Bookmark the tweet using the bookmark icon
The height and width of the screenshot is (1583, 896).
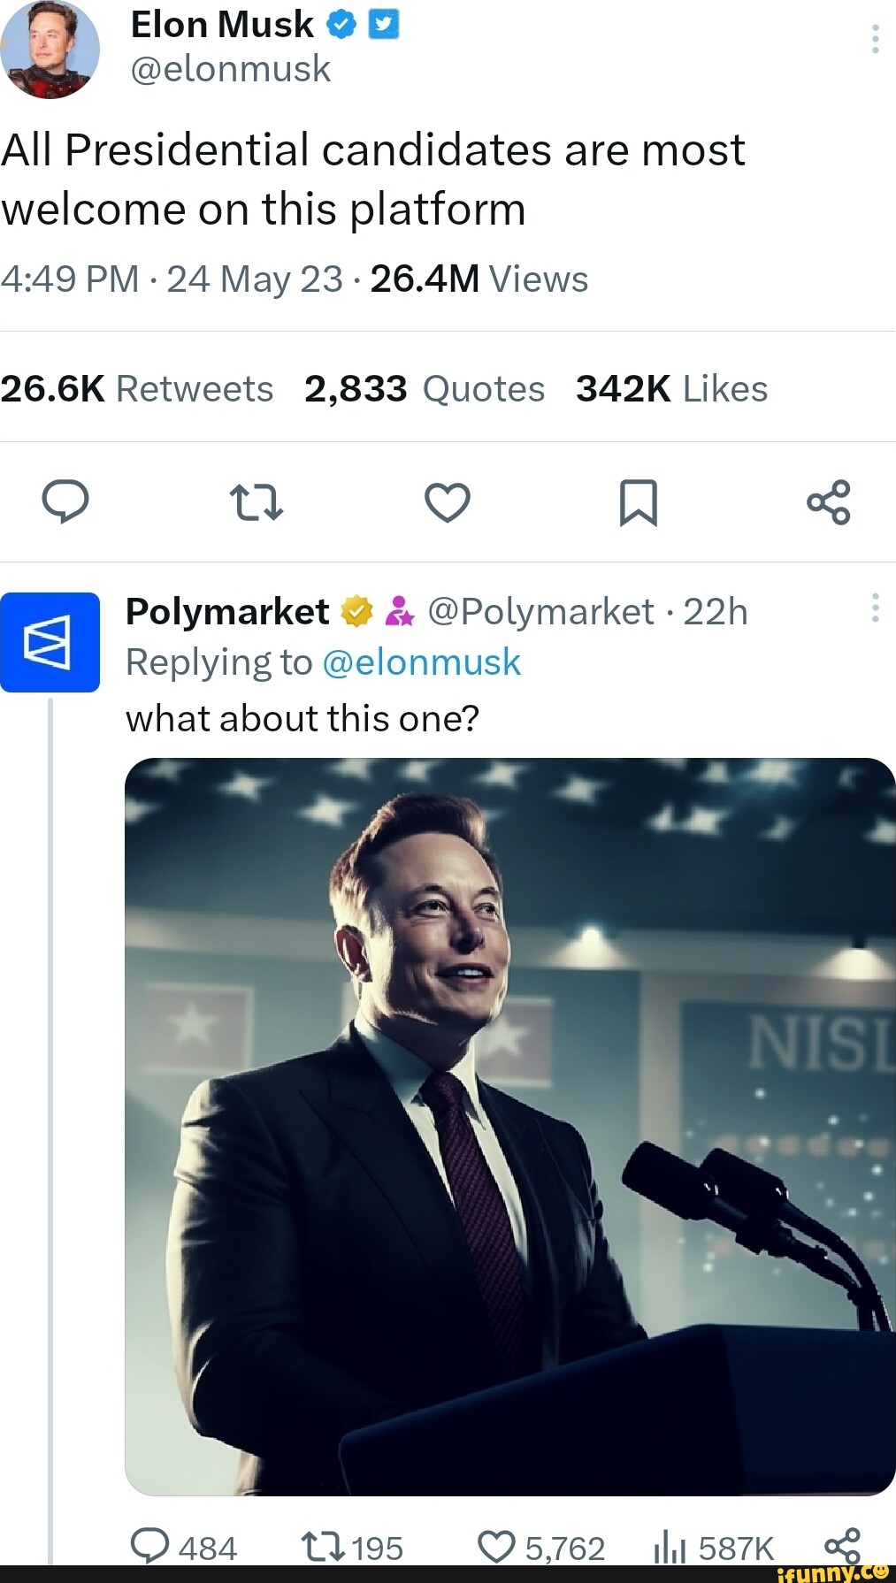coord(639,501)
